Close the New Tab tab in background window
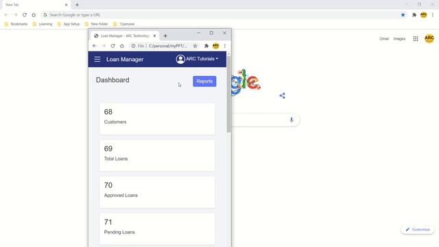Image resolution: width=439 pixels, height=247 pixels. 67,5
